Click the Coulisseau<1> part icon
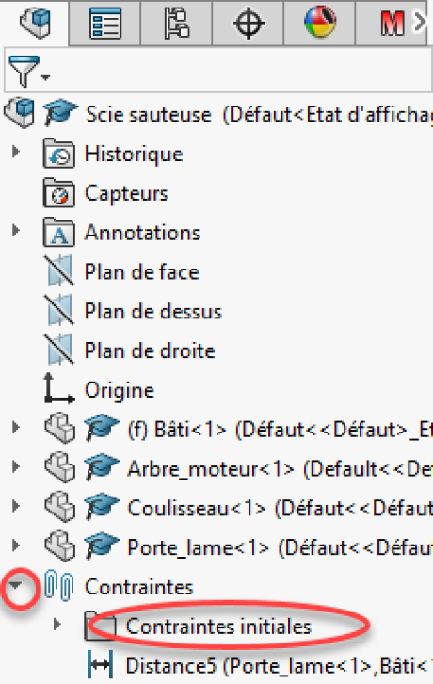433x684 pixels. coord(60,507)
